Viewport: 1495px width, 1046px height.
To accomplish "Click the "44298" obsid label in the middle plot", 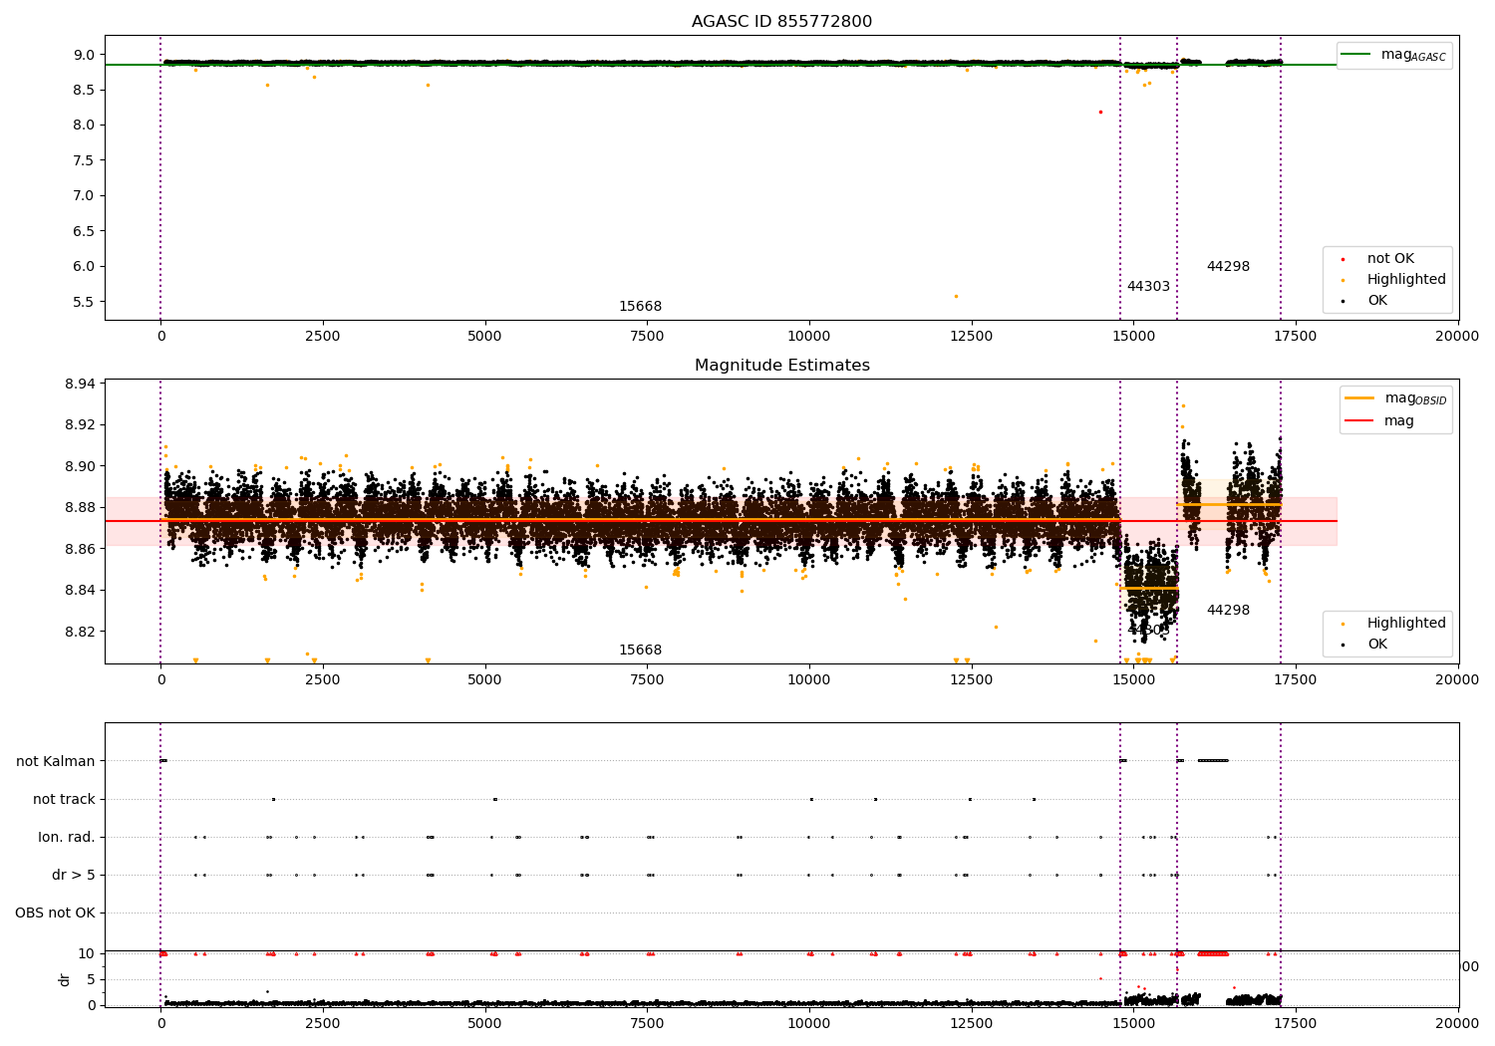I will [x=1228, y=611].
